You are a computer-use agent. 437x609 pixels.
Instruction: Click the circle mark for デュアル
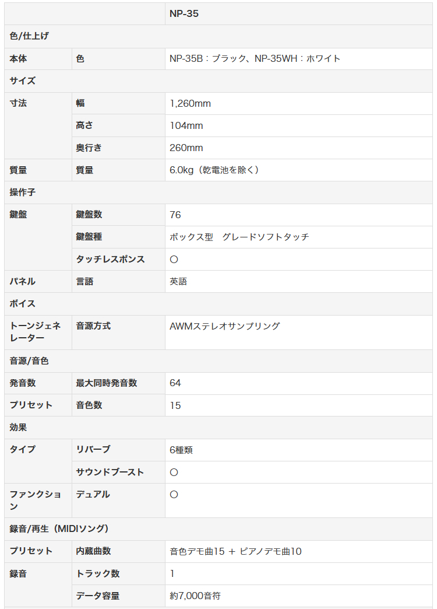point(174,495)
